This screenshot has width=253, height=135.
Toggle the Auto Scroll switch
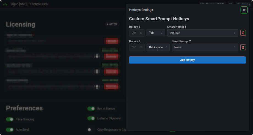pyautogui.click(x=10, y=130)
